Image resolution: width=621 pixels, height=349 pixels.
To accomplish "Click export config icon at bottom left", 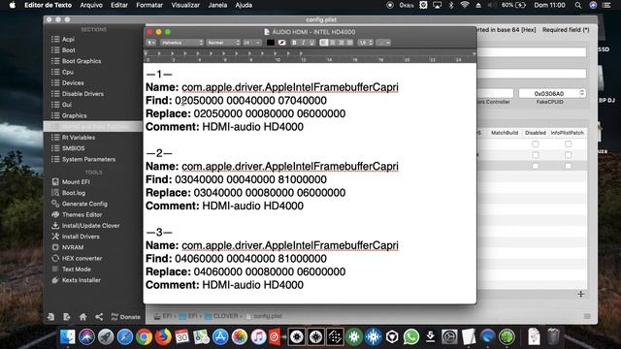I will tap(67, 317).
